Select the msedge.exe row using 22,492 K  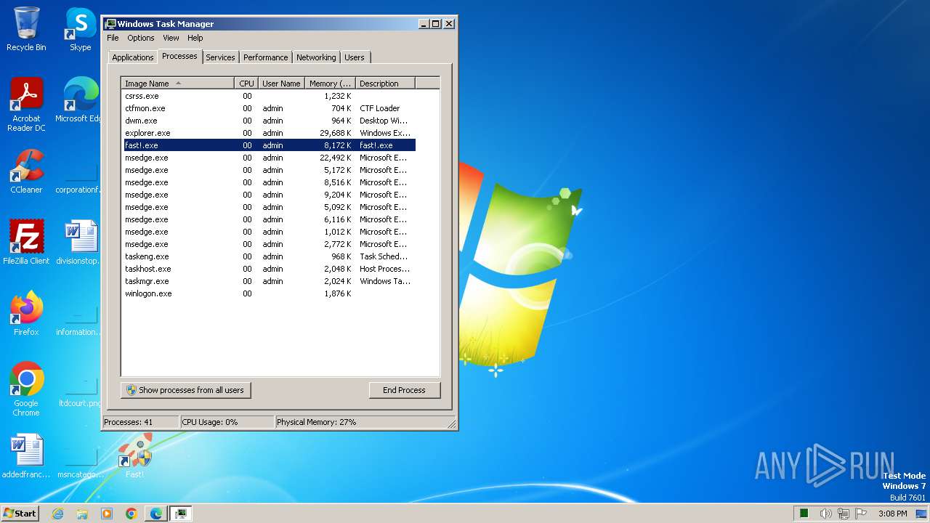point(270,158)
